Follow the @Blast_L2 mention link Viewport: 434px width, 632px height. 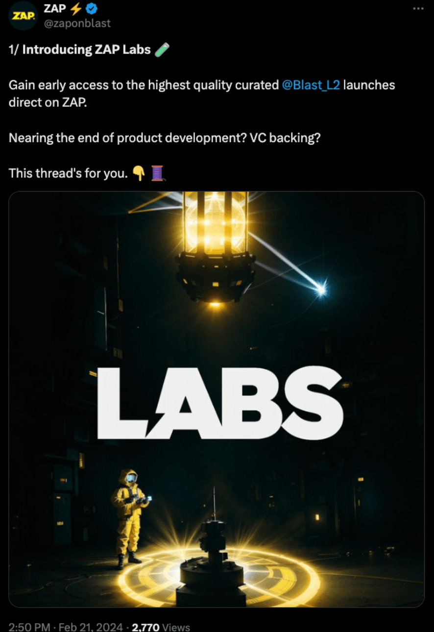click(311, 85)
